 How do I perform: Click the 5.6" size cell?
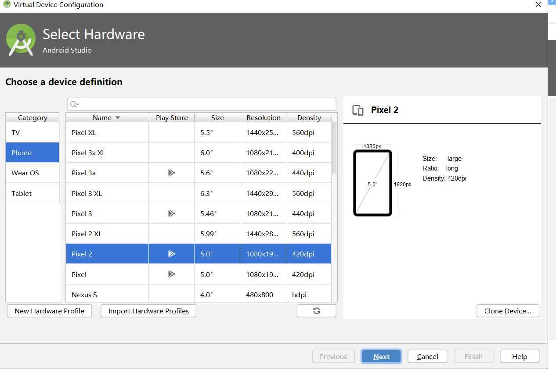[x=217, y=173]
